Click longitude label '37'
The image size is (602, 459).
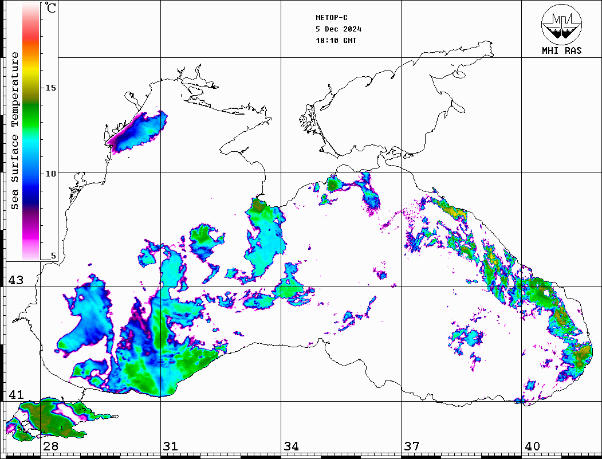[x=412, y=446]
